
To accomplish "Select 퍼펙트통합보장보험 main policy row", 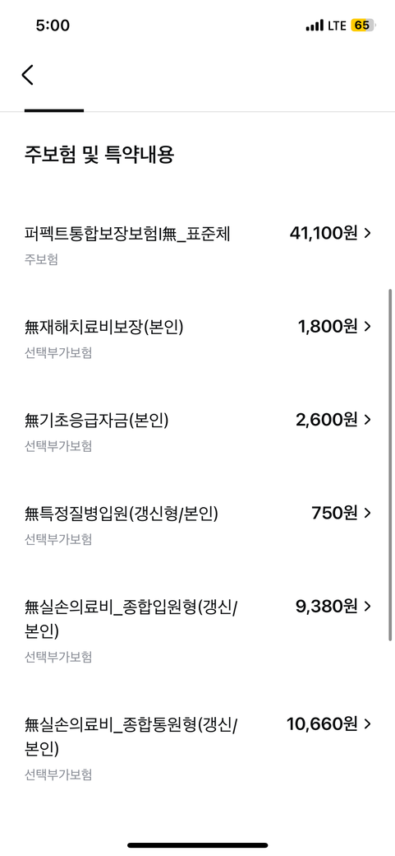I will pyautogui.click(x=197, y=245).
